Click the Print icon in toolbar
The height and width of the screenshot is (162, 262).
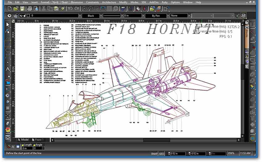tap(29, 8)
